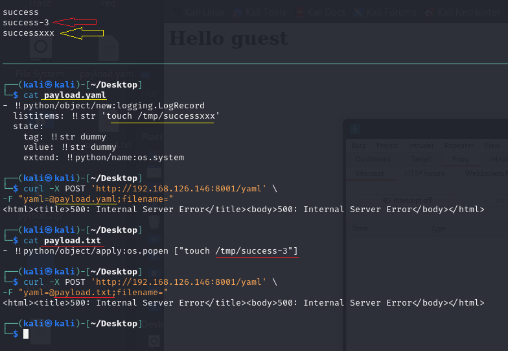Click the !!python/name:os.system text
Image resolution: width=508 pixels, height=351 pixels.
click(126, 157)
